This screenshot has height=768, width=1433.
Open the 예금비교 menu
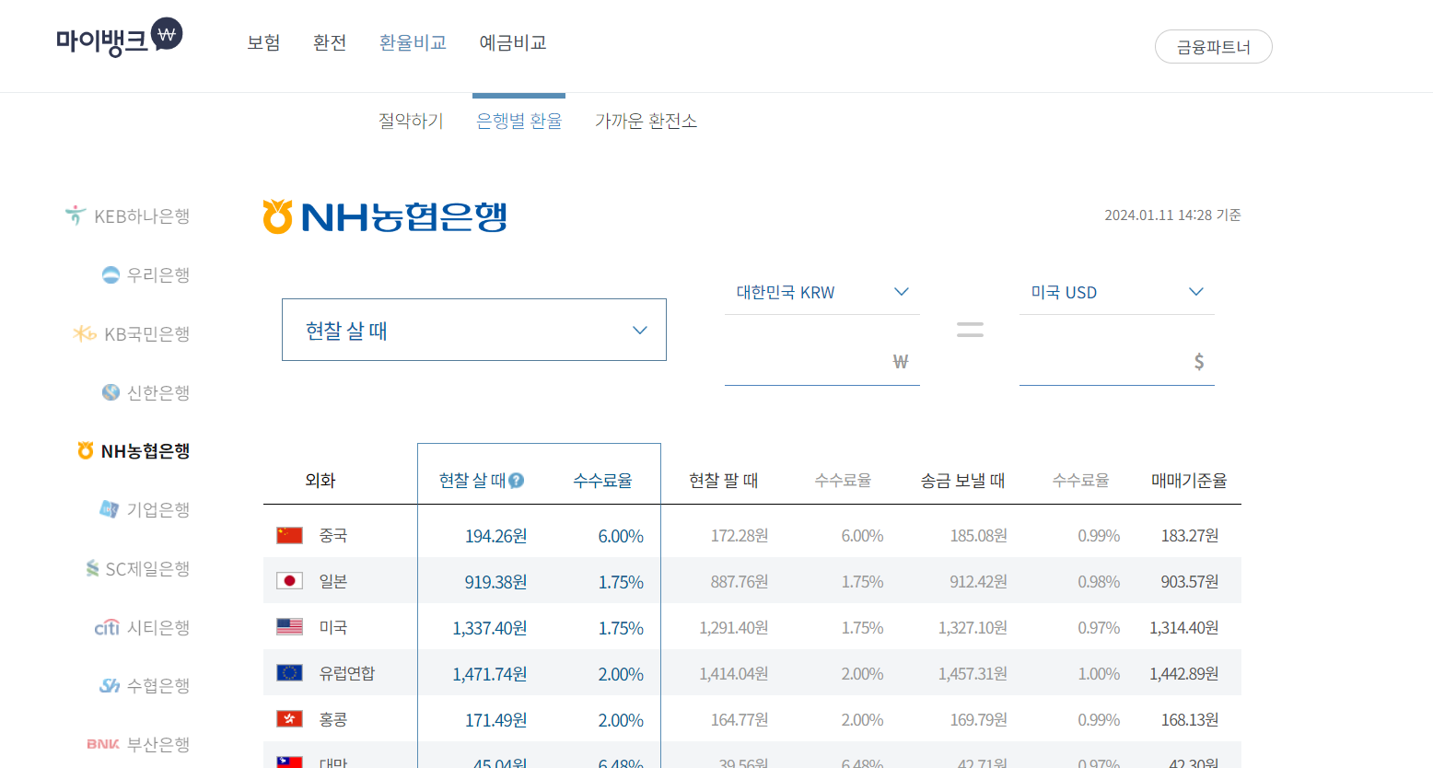[513, 43]
